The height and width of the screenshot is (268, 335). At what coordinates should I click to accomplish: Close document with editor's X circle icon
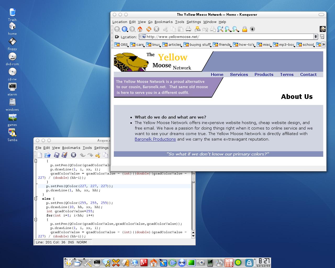(x=74, y=155)
